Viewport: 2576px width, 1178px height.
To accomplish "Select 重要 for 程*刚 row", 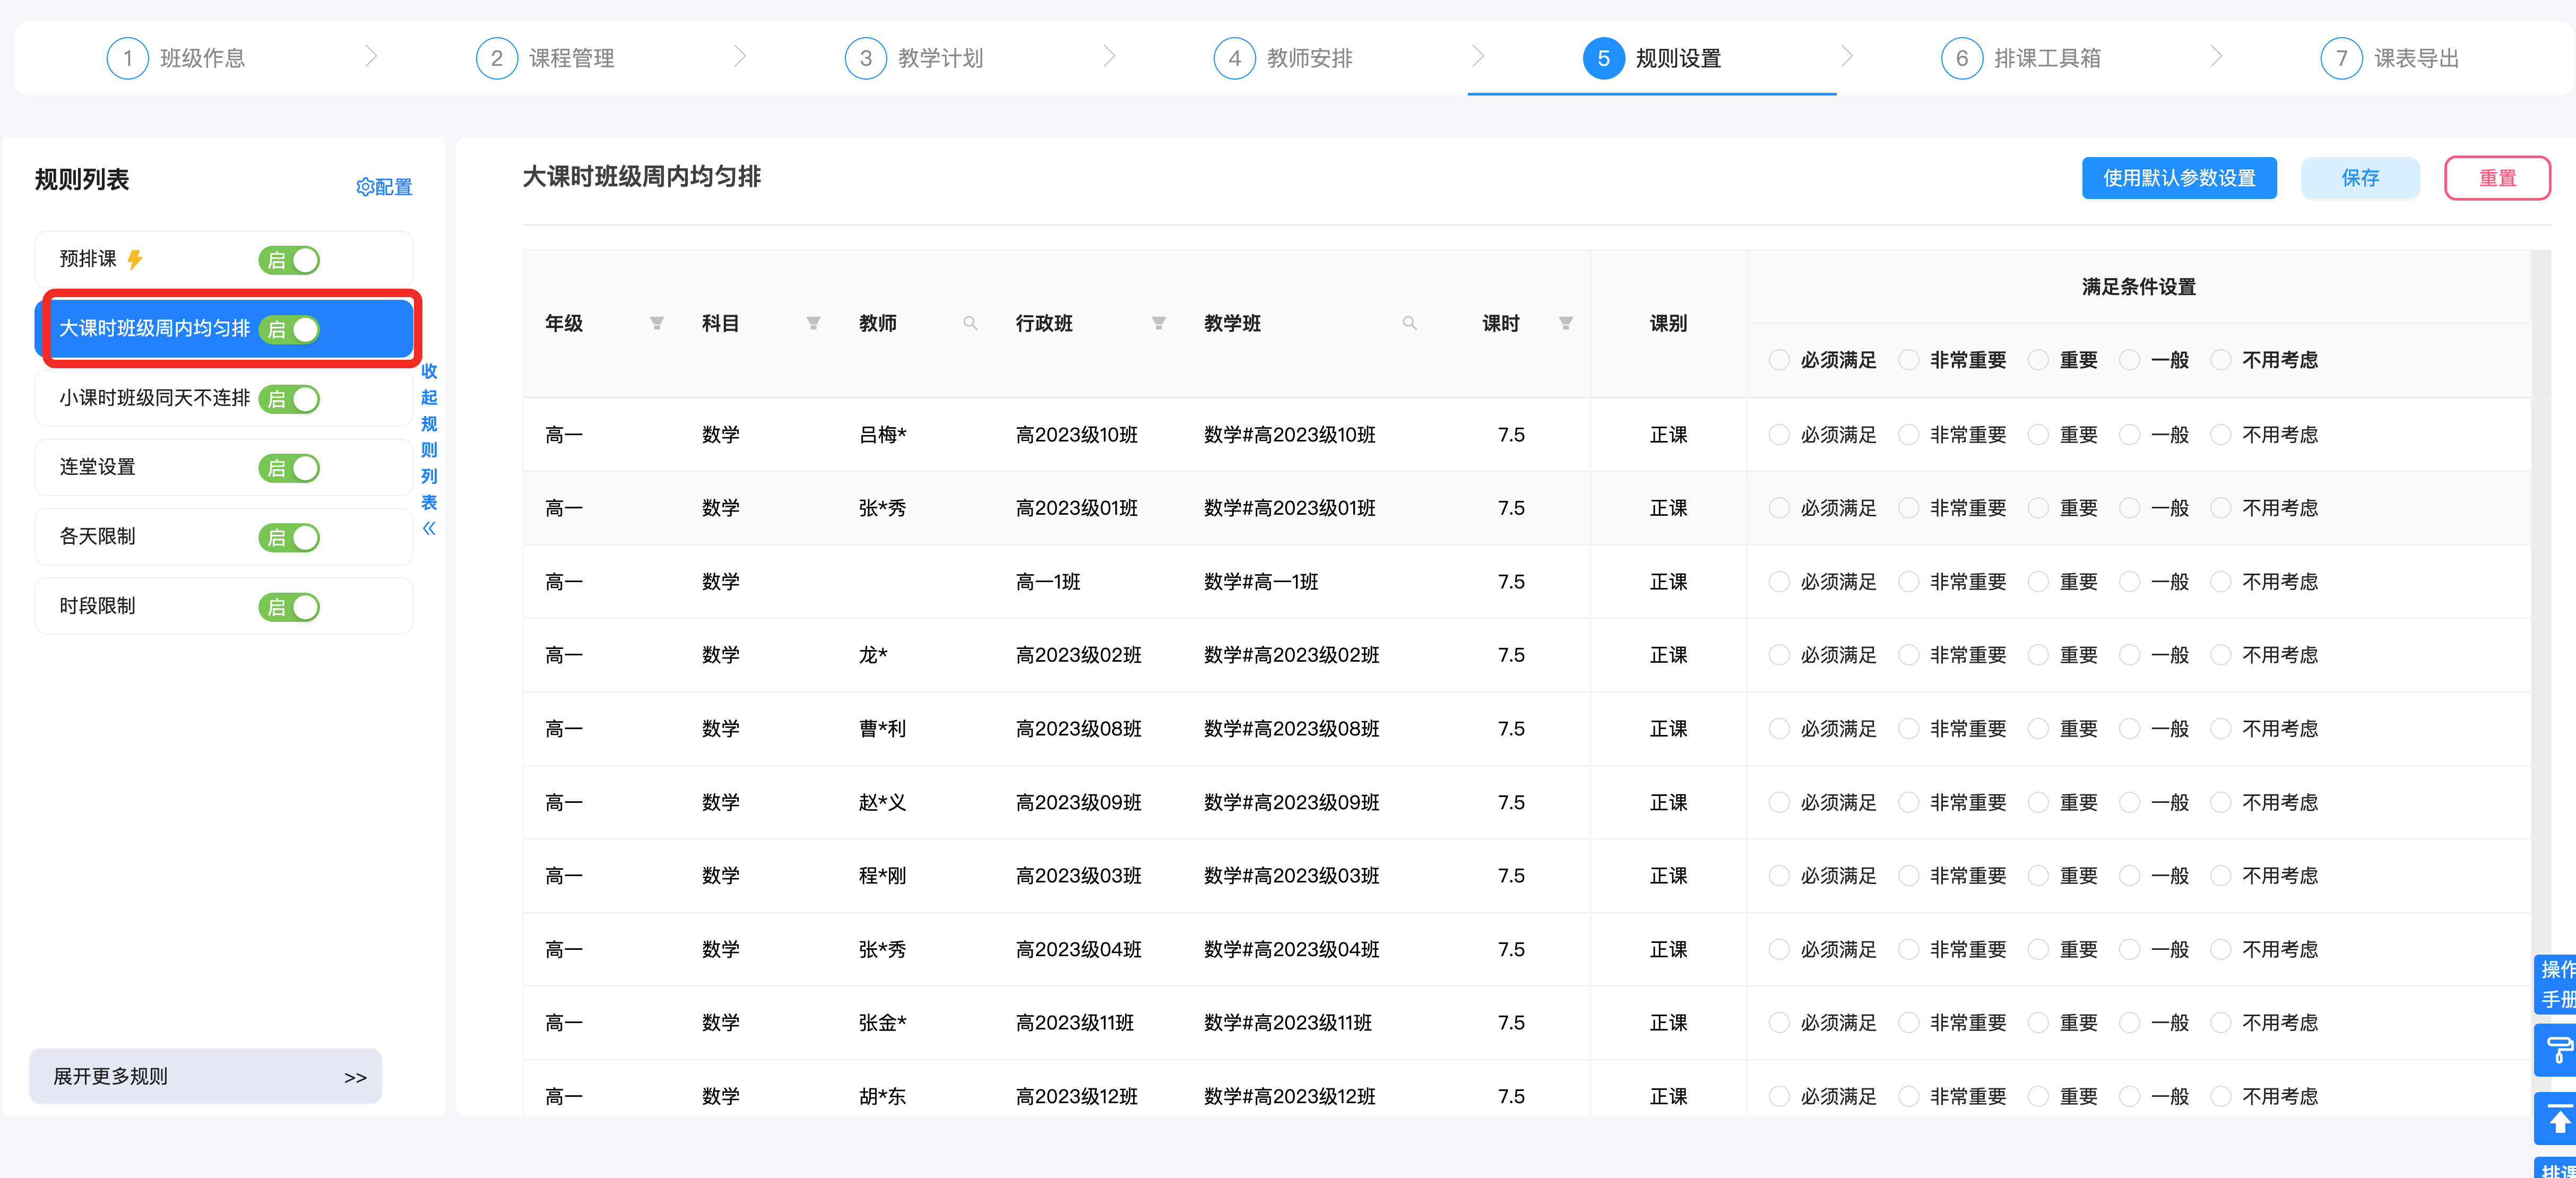I will [x=2038, y=876].
